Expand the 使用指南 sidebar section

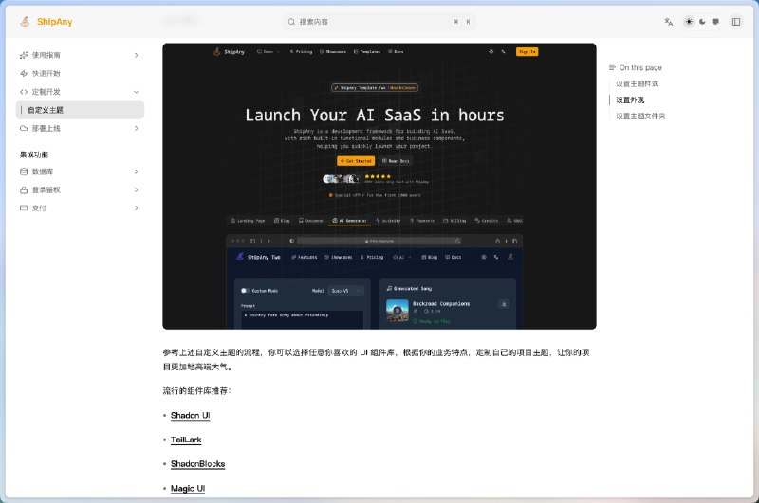click(x=136, y=55)
